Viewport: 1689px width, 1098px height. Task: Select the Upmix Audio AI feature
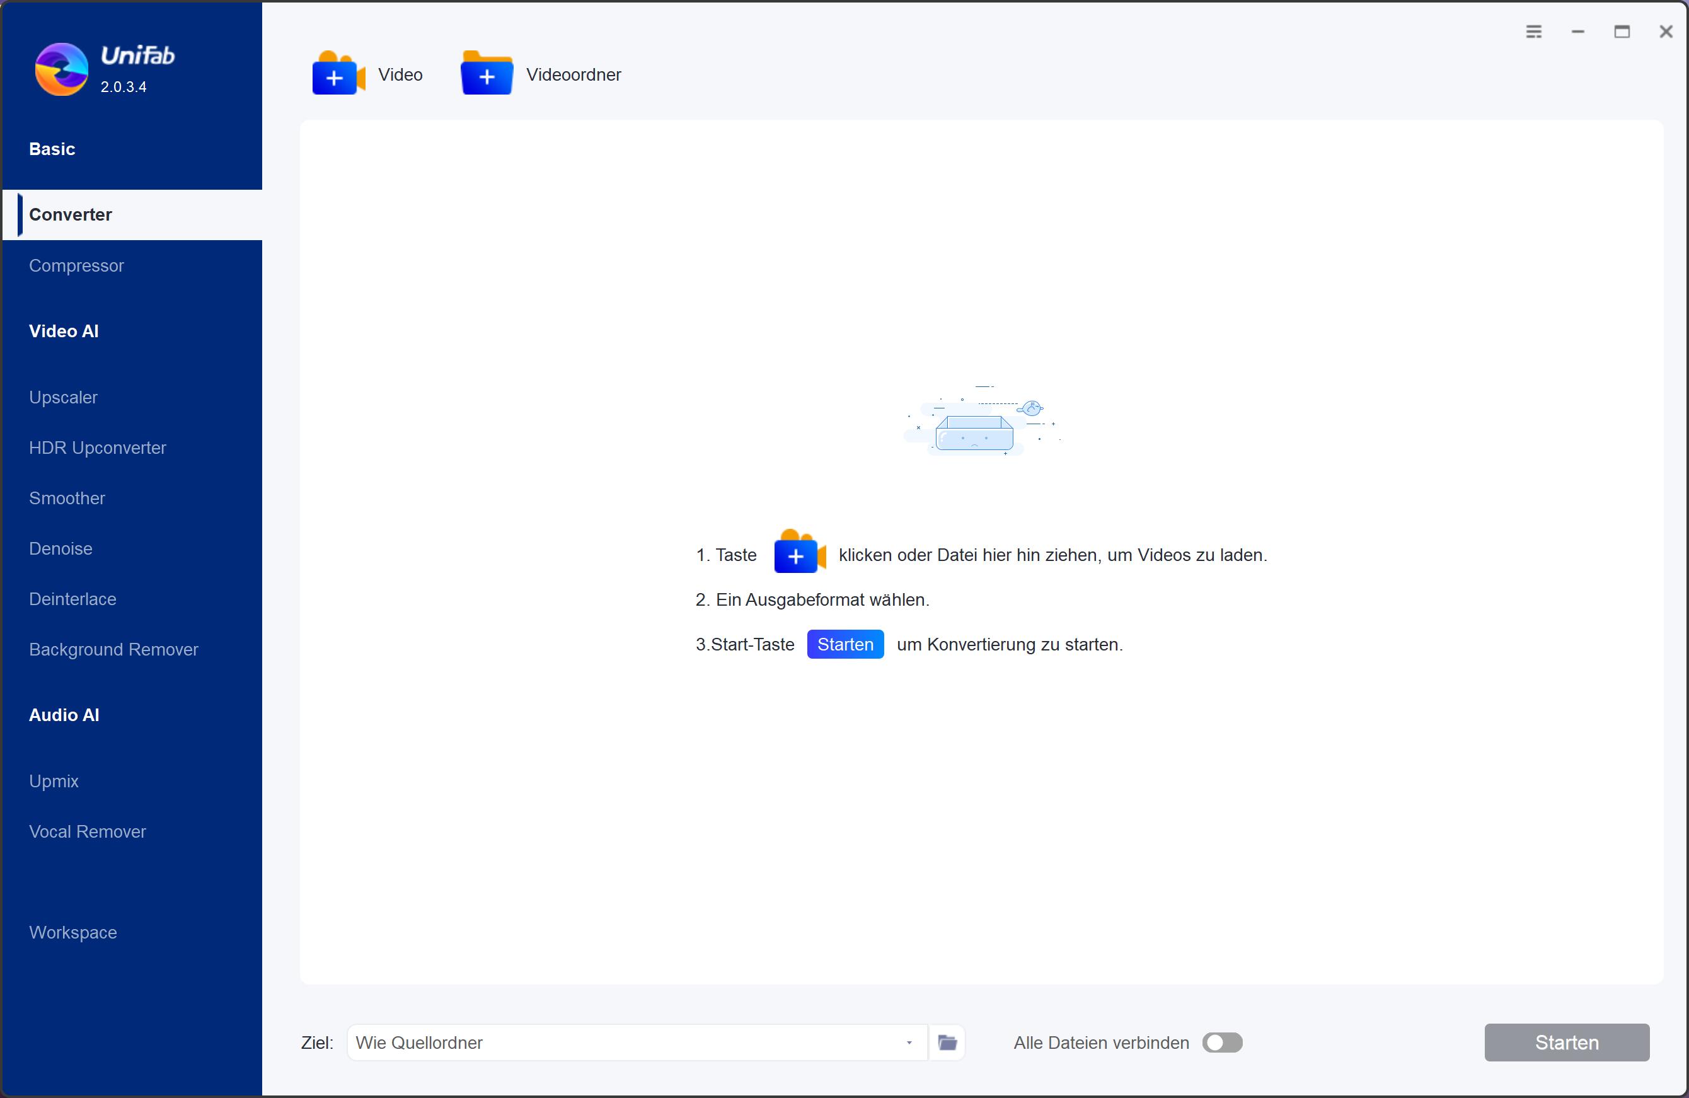click(x=53, y=780)
